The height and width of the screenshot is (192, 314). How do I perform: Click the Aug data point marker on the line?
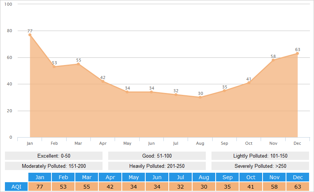pos(200,98)
